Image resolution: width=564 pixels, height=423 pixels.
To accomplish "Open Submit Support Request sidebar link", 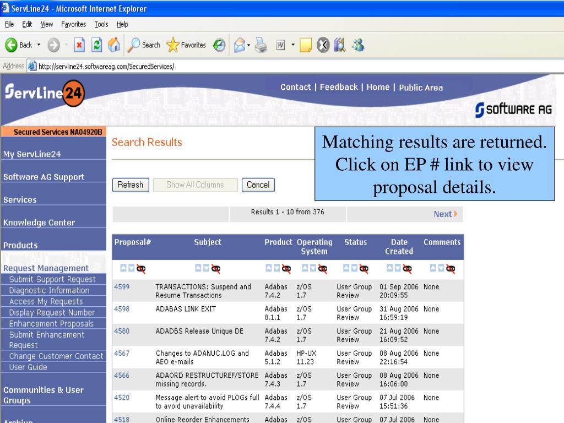I will pyautogui.click(x=52, y=279).
